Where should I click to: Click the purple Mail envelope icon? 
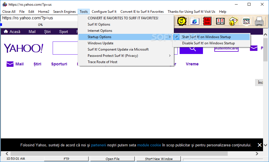(10, 64)
